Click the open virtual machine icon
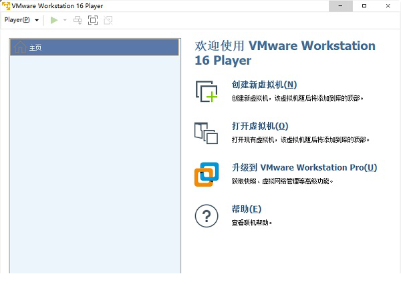 point(206,133)
